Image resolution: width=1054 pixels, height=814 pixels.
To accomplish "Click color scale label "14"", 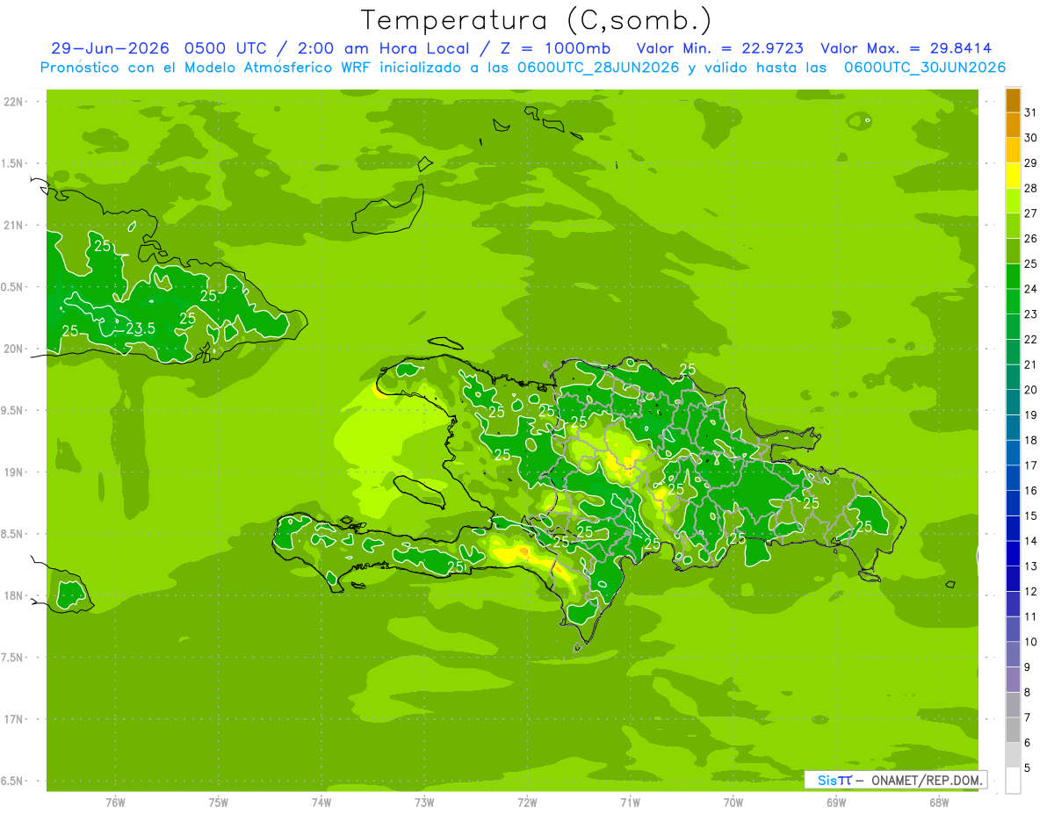I will (x=1031, y=541).
